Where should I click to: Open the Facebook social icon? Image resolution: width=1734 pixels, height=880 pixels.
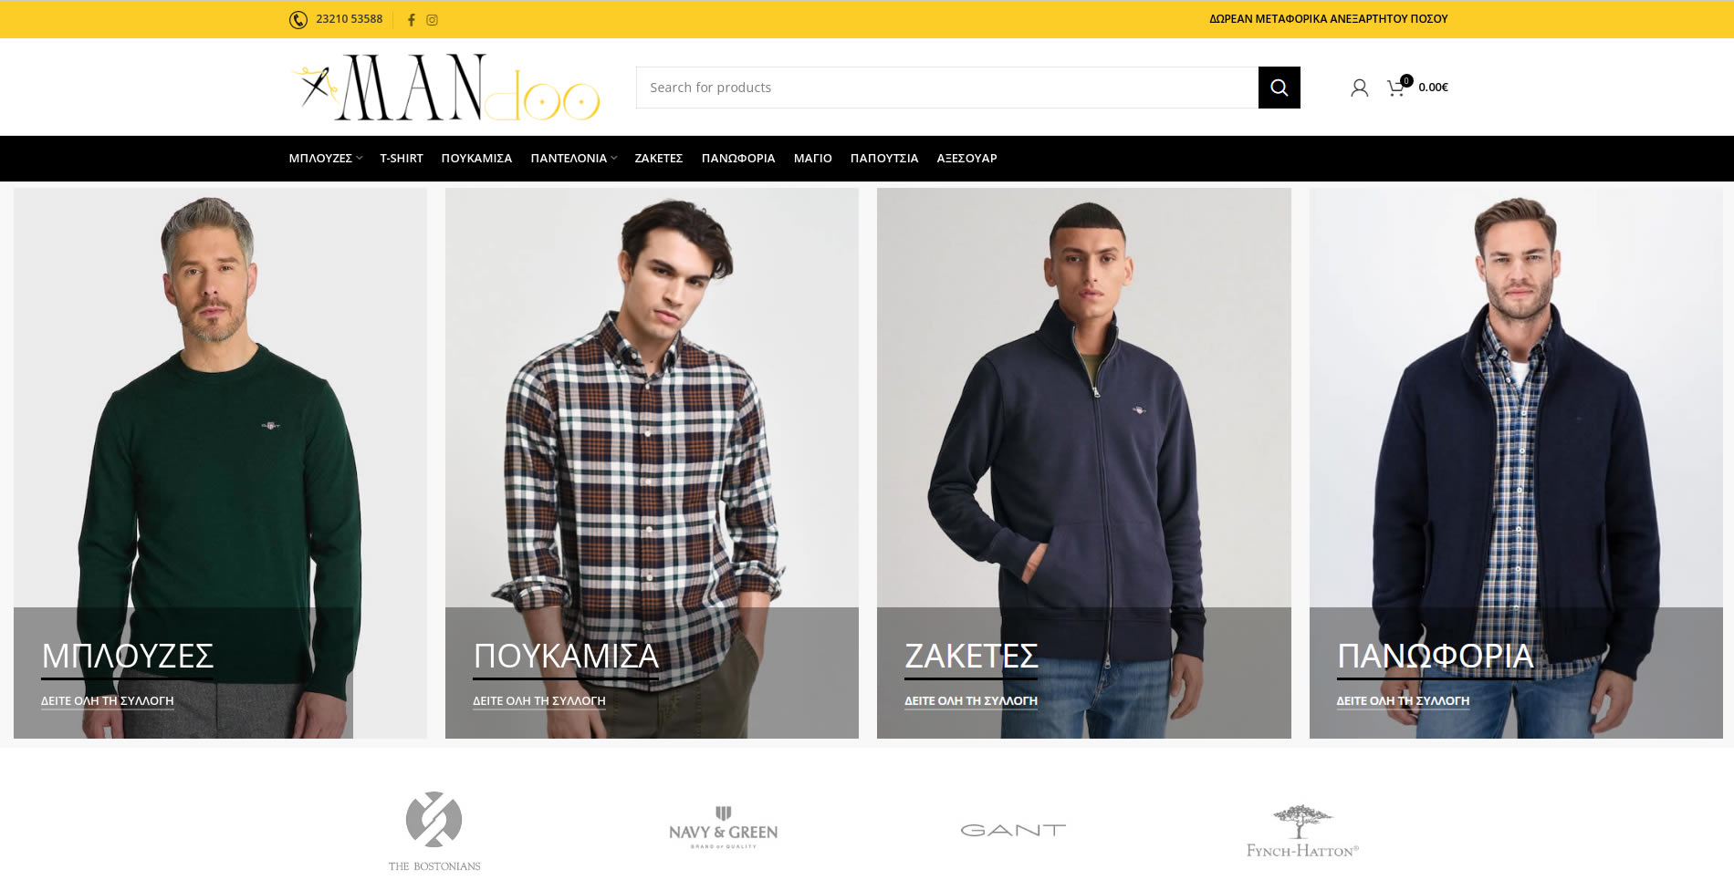pos(411,20)
